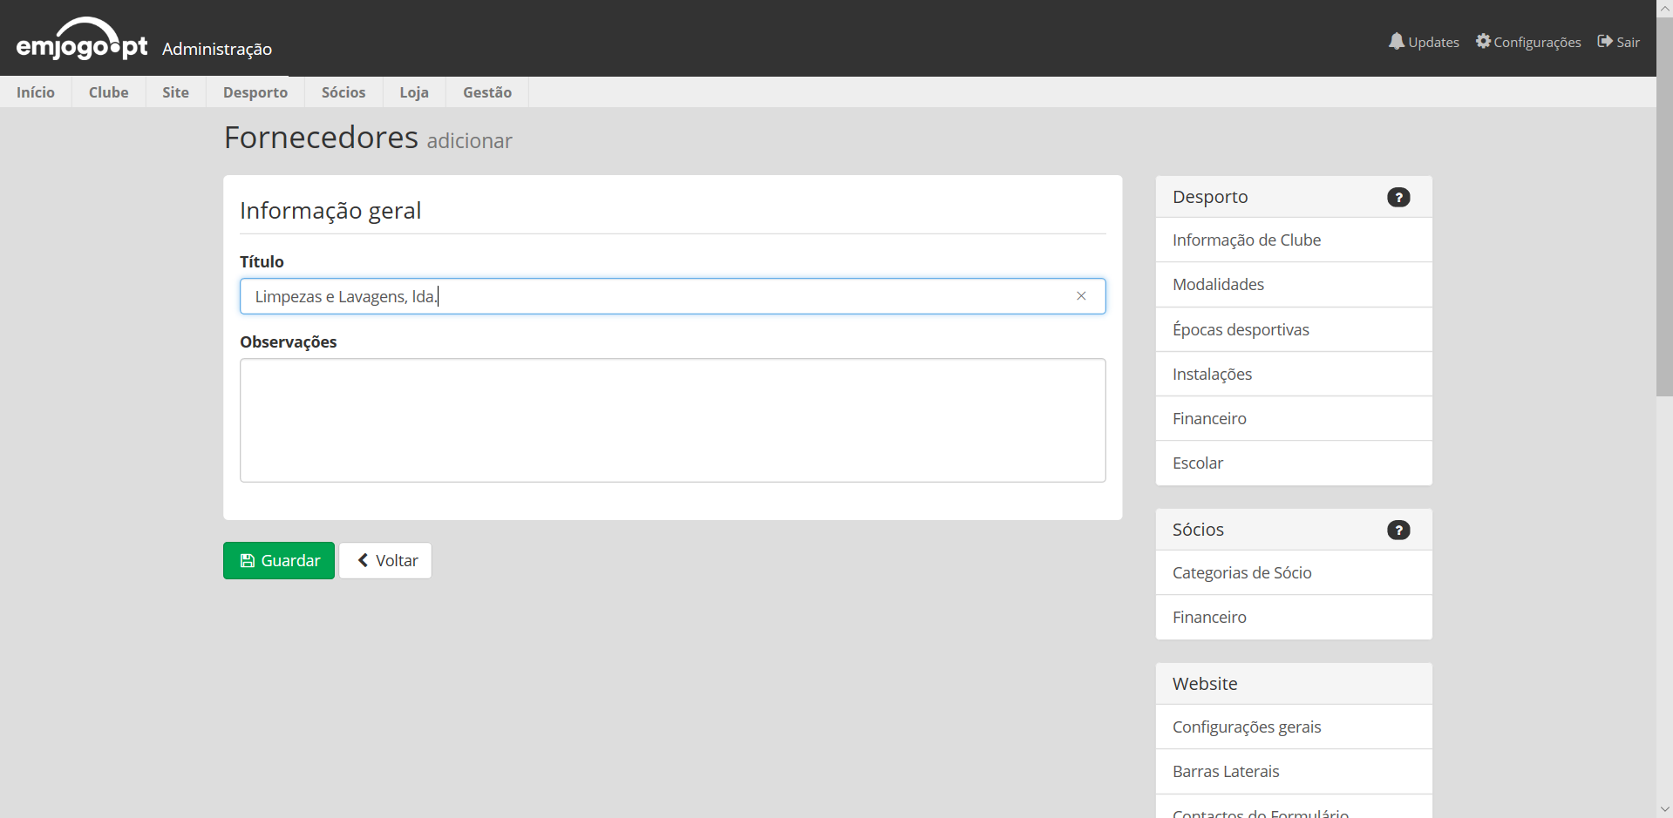This screenshot has width=1673, height=818.
Task: Select Épocas desportivas in sidebar
Action: point(1240,329)
